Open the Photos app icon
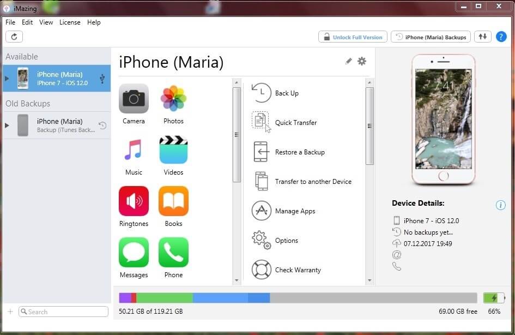Screen dimensions: 515x335 [x=173, y=98]
